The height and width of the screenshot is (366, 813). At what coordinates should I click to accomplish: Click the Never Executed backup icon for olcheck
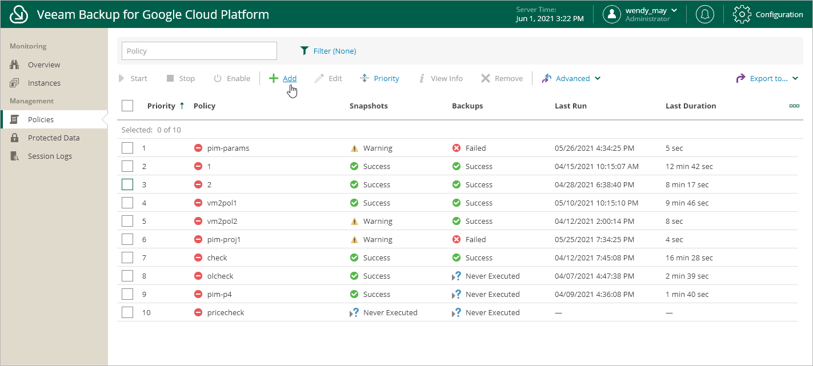[456, 276]
